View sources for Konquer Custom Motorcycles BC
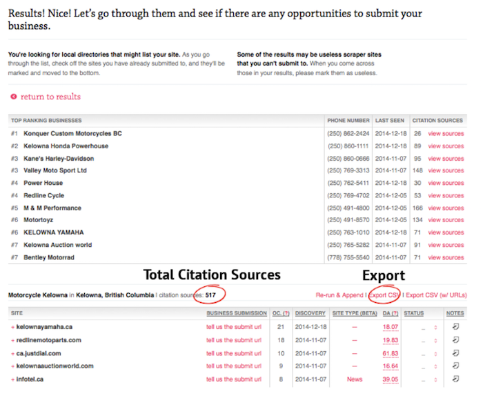 click(446, 134)
